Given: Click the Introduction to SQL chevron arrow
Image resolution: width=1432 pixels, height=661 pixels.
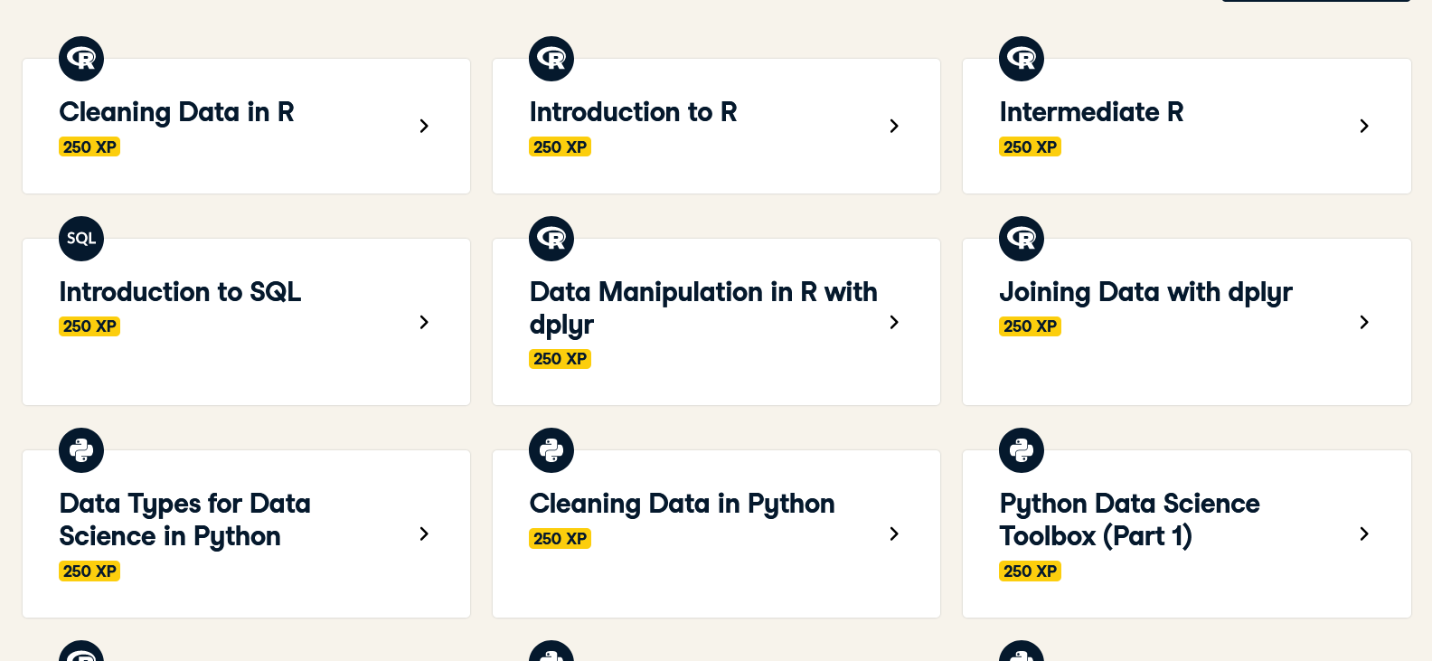Looking at the screenshot, I should 424,322.
